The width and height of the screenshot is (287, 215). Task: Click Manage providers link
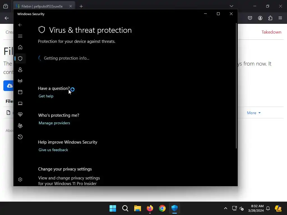54,123
